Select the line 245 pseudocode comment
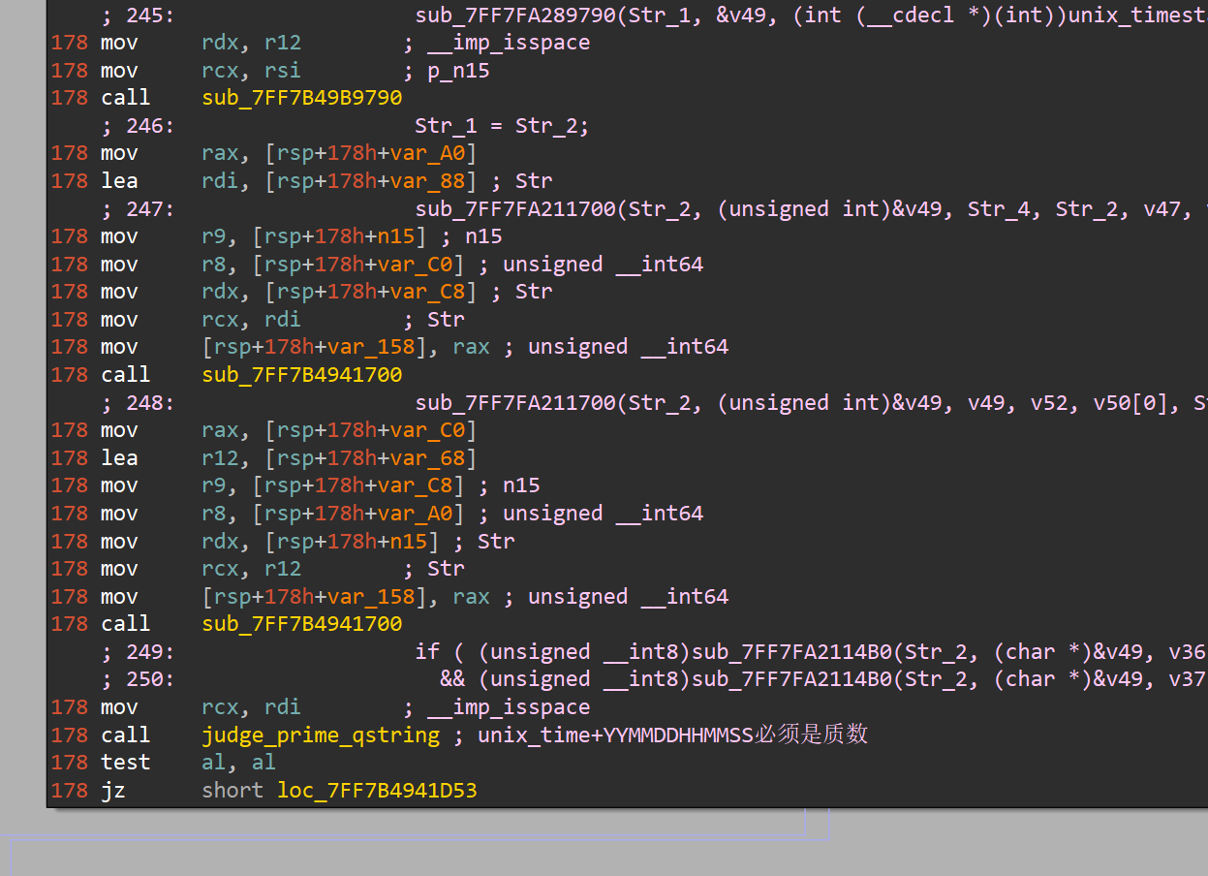Screen dimensions: 1208x876 coord(654,16)
